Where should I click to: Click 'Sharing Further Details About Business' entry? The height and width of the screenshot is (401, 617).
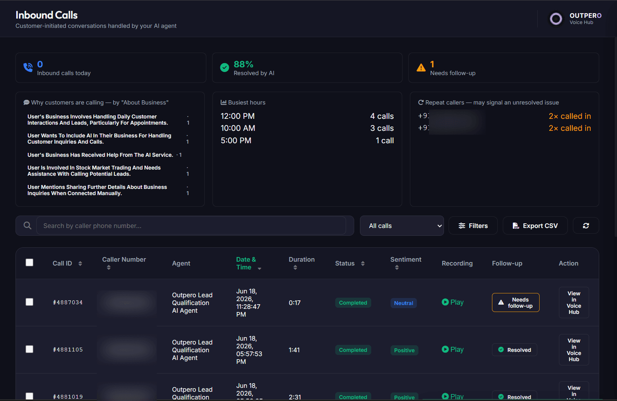click(x=108, y=190)
